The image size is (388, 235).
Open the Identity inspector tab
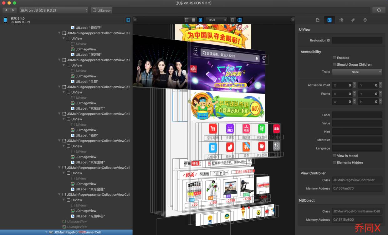(x=329, y=20)
